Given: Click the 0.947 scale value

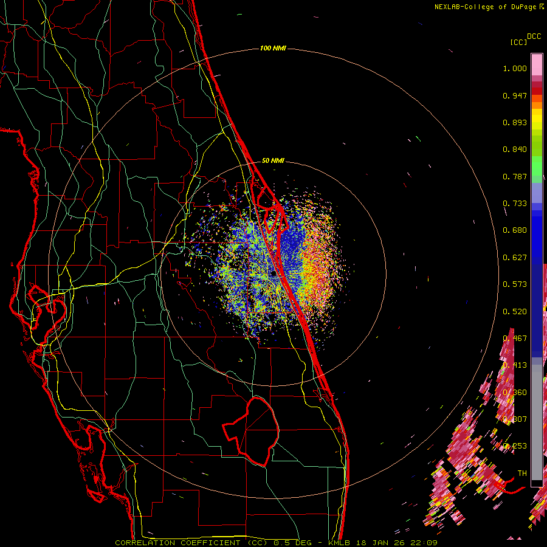Looking at the screenshot, I should [x=515, y=95].
